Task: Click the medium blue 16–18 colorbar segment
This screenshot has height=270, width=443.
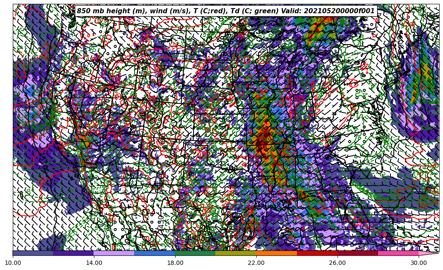Action: point(155,253)
